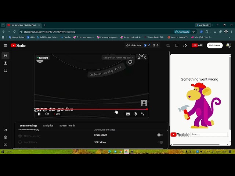Open the YouTube Studio hamburger menu
This screenshot has height=176, width=235.
pos(6,45)
